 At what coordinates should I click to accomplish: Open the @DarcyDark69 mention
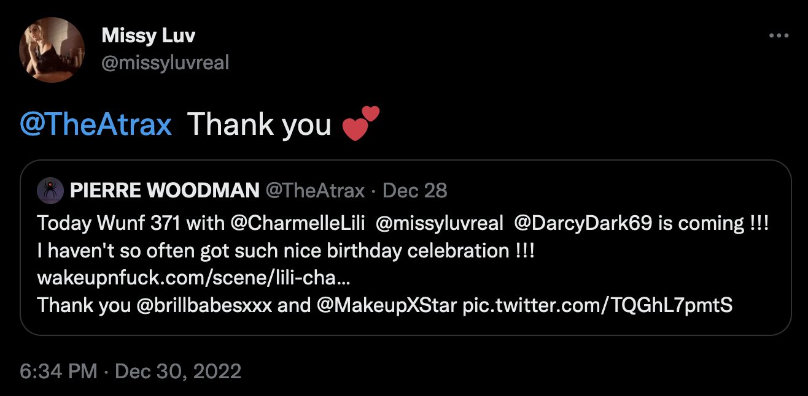(x=583, y=223)
